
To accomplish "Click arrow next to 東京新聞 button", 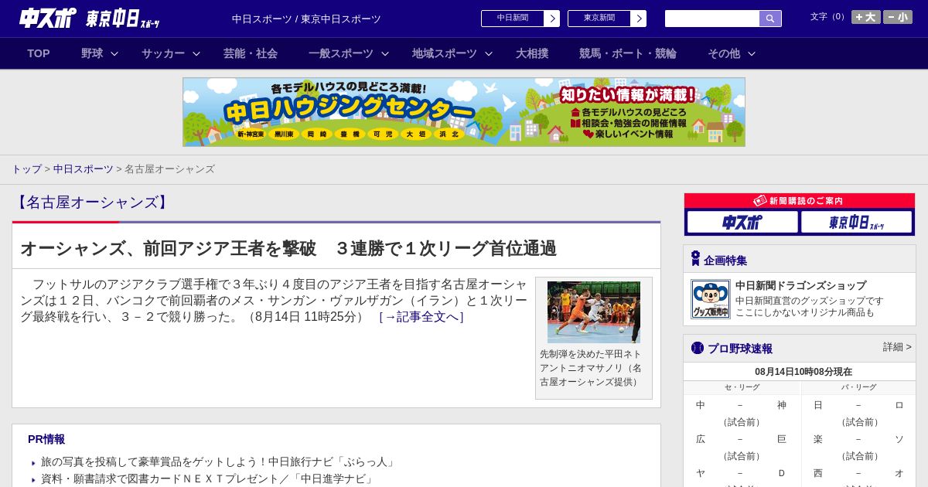I will click(x=638, y=19).
